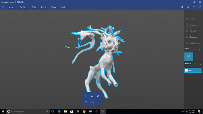Click the Cortana Ask me anything box

(28, 111)
